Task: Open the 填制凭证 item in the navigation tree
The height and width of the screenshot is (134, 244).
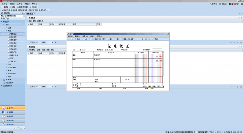Action: (x=13, y=34)
